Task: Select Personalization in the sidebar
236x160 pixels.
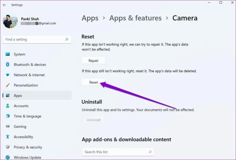Action: pyautogui.click(x=37, y=85)
